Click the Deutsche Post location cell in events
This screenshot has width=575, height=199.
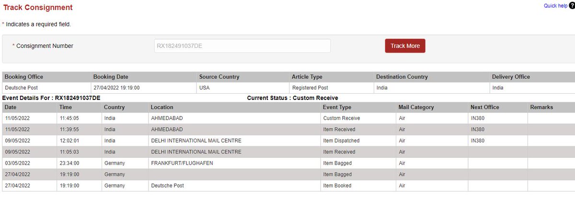click(x=234, y=186)
